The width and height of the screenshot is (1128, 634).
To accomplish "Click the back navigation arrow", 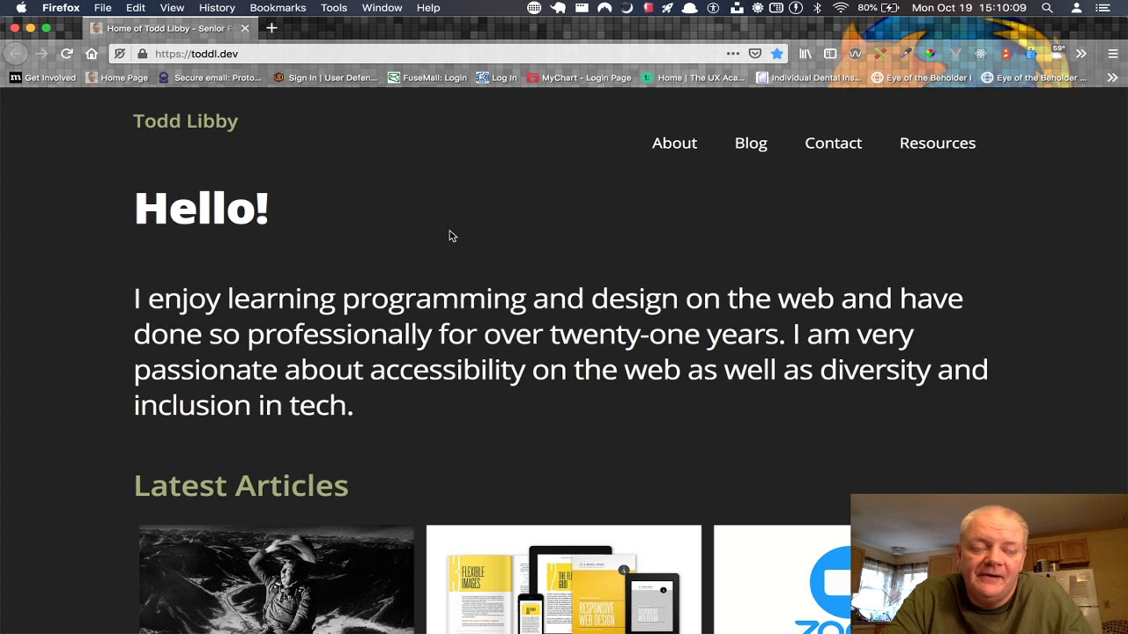I will 16,54.
